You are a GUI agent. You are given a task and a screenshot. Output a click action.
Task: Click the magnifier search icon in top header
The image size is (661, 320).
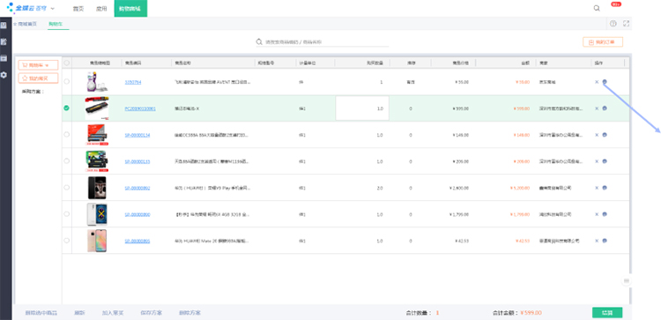pyautogui.click(x=597, y=8)
